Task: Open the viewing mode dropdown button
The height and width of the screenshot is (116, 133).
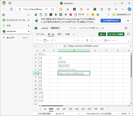Action: coord(102,34)
